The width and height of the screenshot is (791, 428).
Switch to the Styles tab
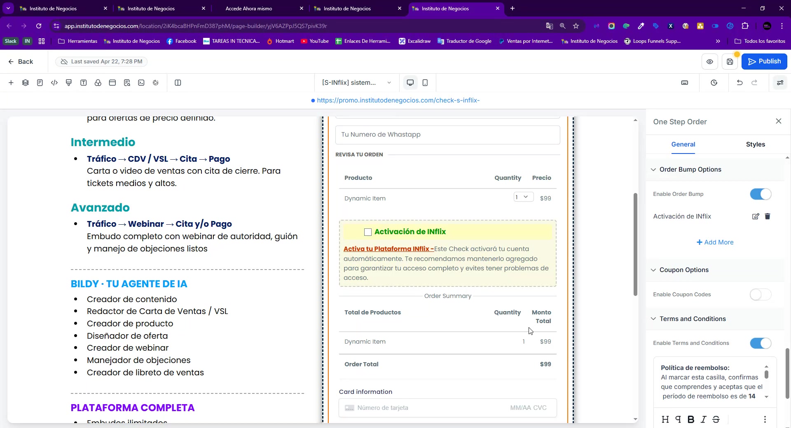point(755,144)
